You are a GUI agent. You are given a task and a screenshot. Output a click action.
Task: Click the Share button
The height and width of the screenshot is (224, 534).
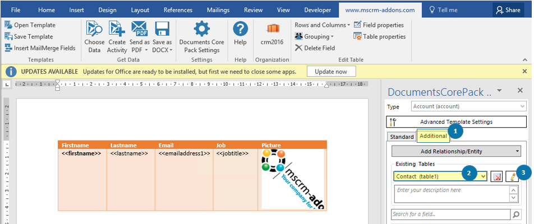click(508, 10)
